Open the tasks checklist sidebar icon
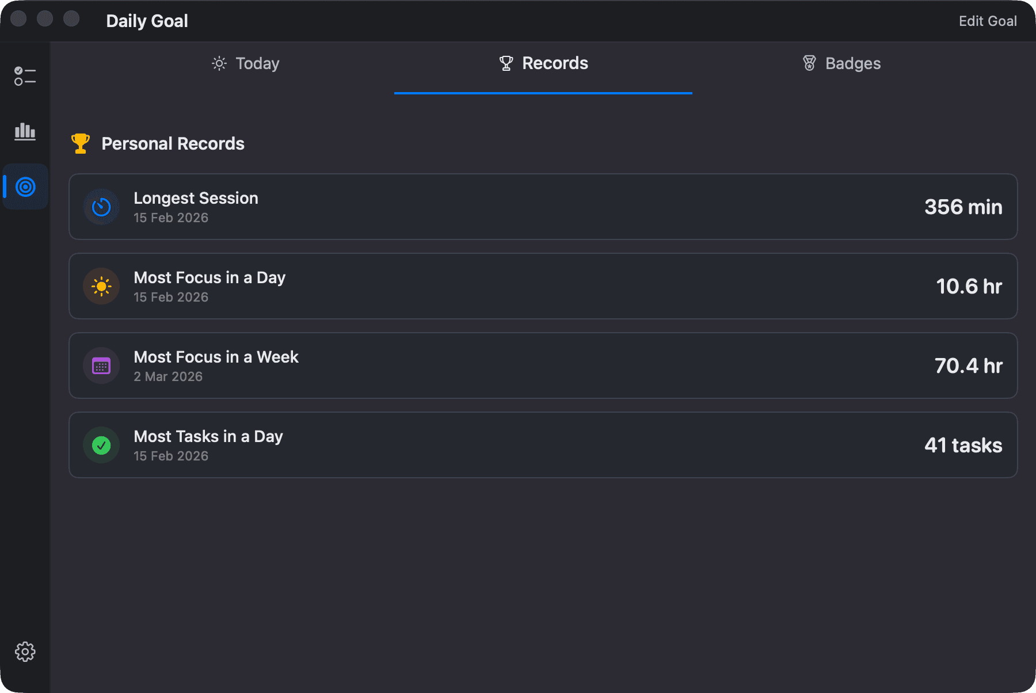This screenshot has height=693, width=1036. tap(25, 76)
